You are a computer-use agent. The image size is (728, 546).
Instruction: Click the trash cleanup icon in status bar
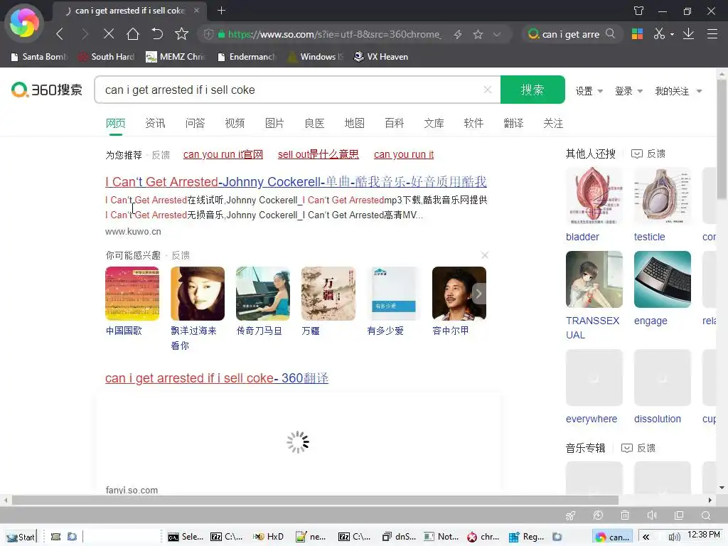[625, 515]
